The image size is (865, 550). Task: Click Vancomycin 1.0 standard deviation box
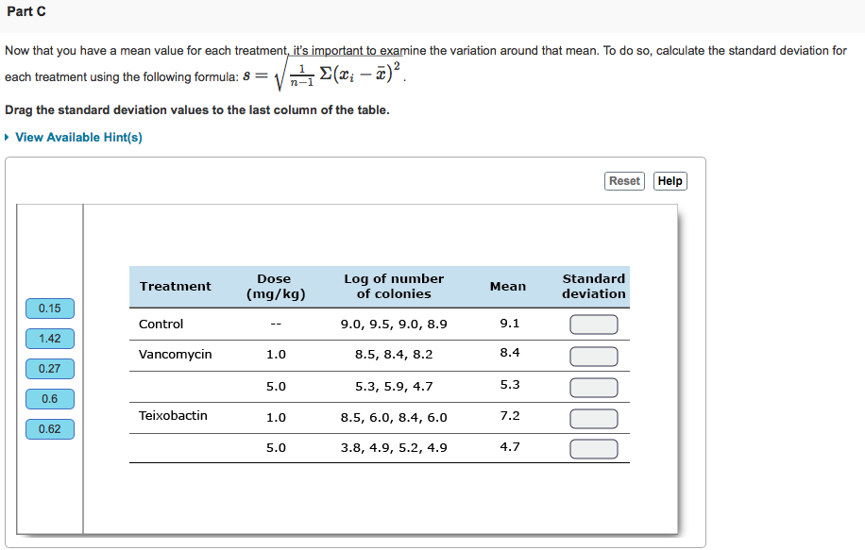click(x=594, y=357)
